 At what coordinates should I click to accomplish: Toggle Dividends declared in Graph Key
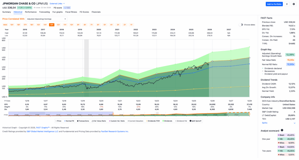point(272,68)
